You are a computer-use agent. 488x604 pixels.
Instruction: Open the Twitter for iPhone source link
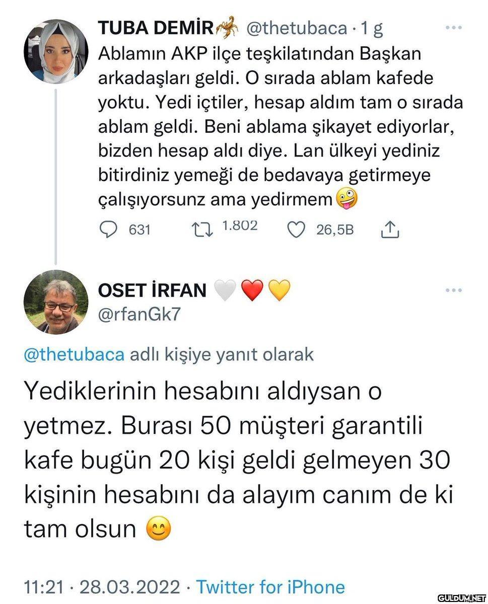tap(270, 587)
